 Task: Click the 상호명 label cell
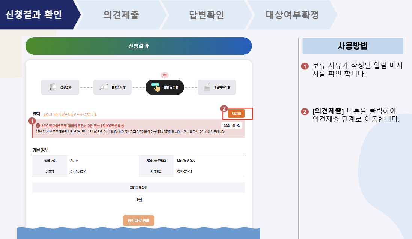click(50, 171)
